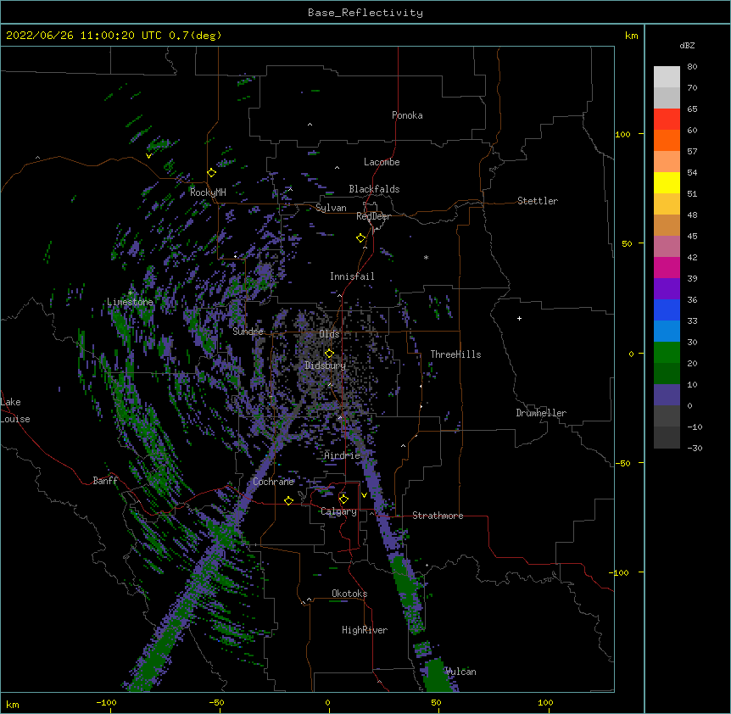Click the 80 value in dBZ legend
731x714 pixels.
(x=692, y=67)
